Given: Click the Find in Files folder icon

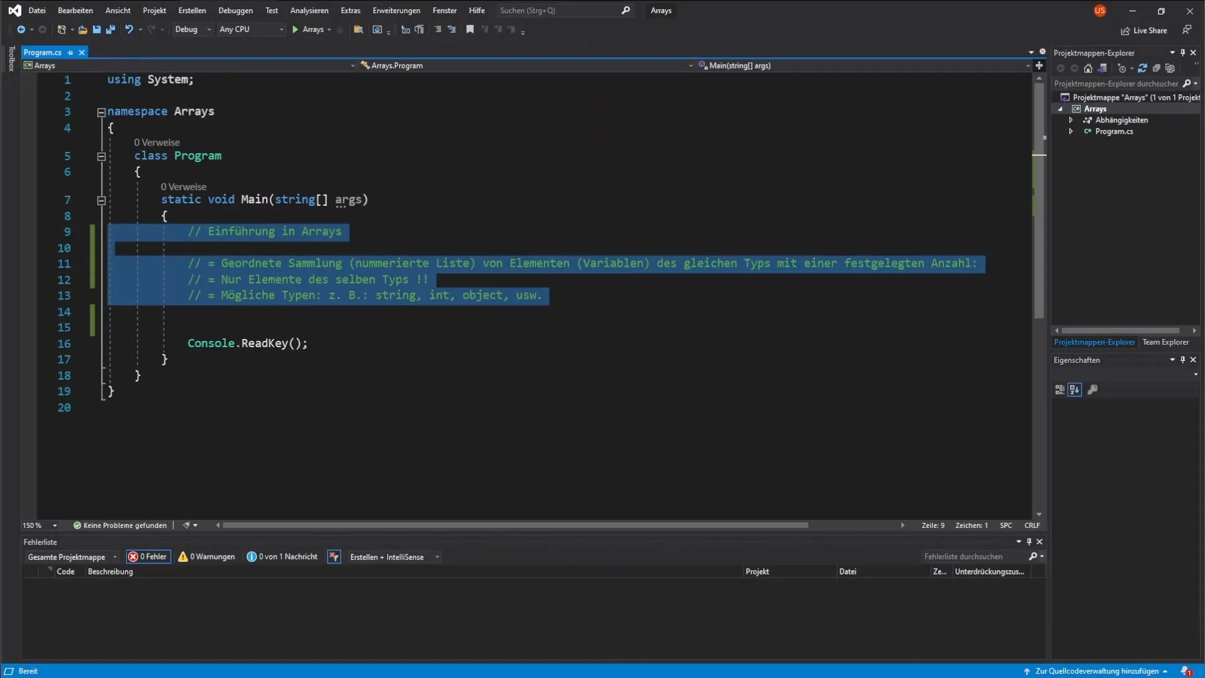Looking at the screenshot, I should coord(358,30).
